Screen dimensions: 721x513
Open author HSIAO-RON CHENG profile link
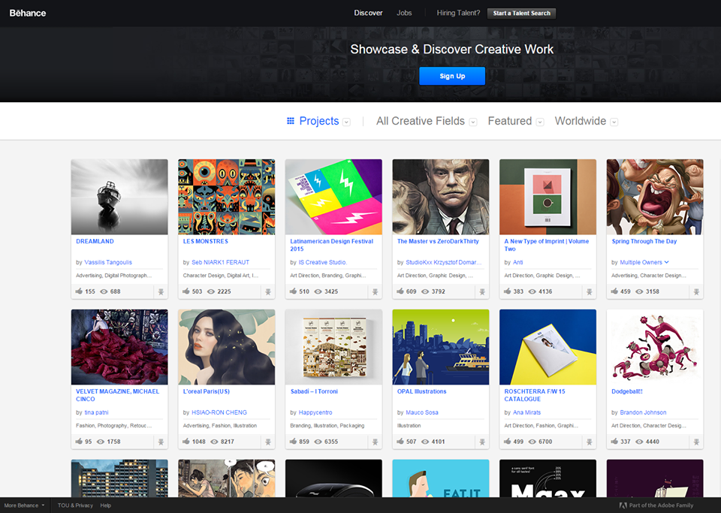tap(219, 412)
